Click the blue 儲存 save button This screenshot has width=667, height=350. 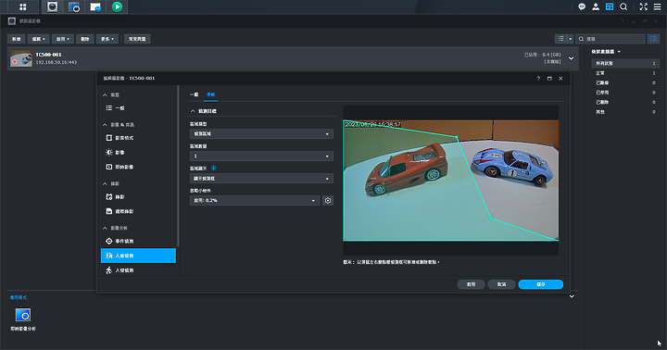pos(541,284)
